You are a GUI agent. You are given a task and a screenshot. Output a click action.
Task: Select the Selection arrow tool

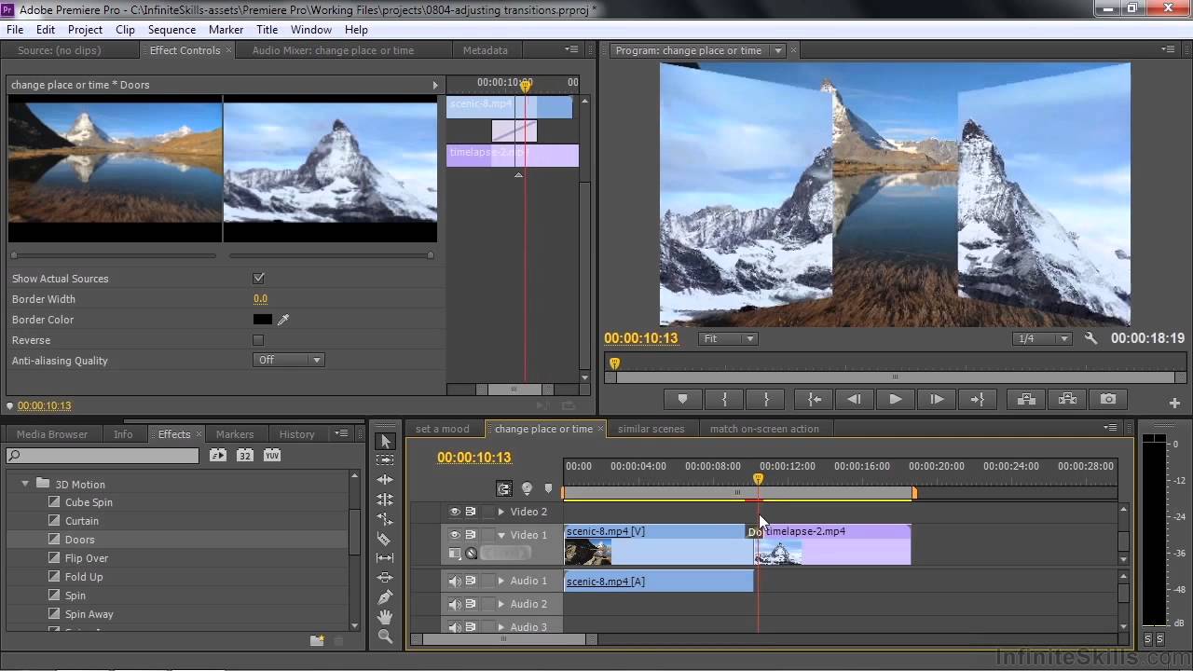click(x=386, y=441)
